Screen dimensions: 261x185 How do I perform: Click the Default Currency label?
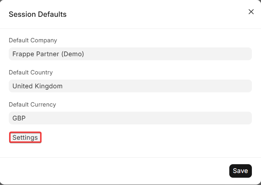click(x=32, y=104)
